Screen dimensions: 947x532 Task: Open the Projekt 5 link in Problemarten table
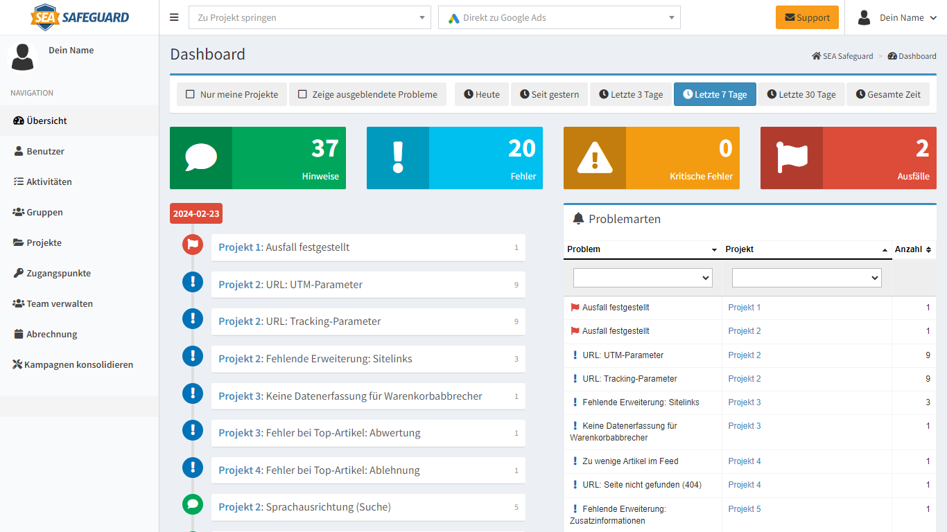click(x=745, y=509)
